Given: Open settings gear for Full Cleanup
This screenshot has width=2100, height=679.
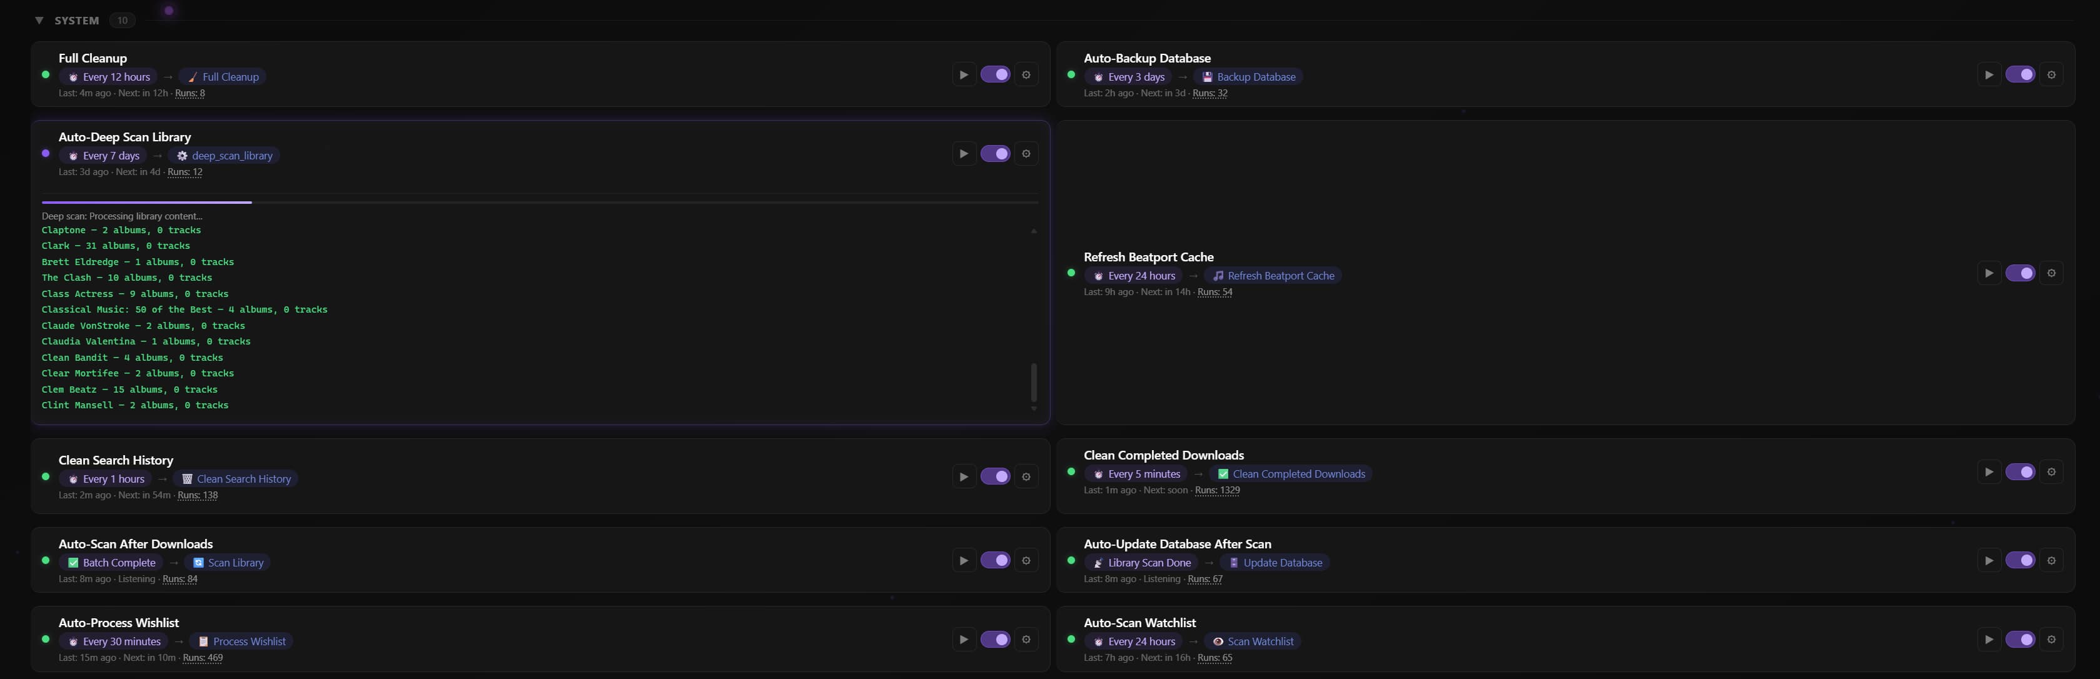Looking at the screenshot, I should coord(1026,75).
